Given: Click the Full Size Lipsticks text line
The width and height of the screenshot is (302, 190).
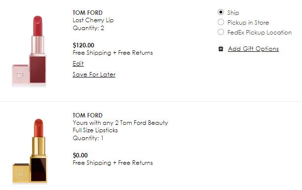Looking at the screenshot, I should coord(95,130).
